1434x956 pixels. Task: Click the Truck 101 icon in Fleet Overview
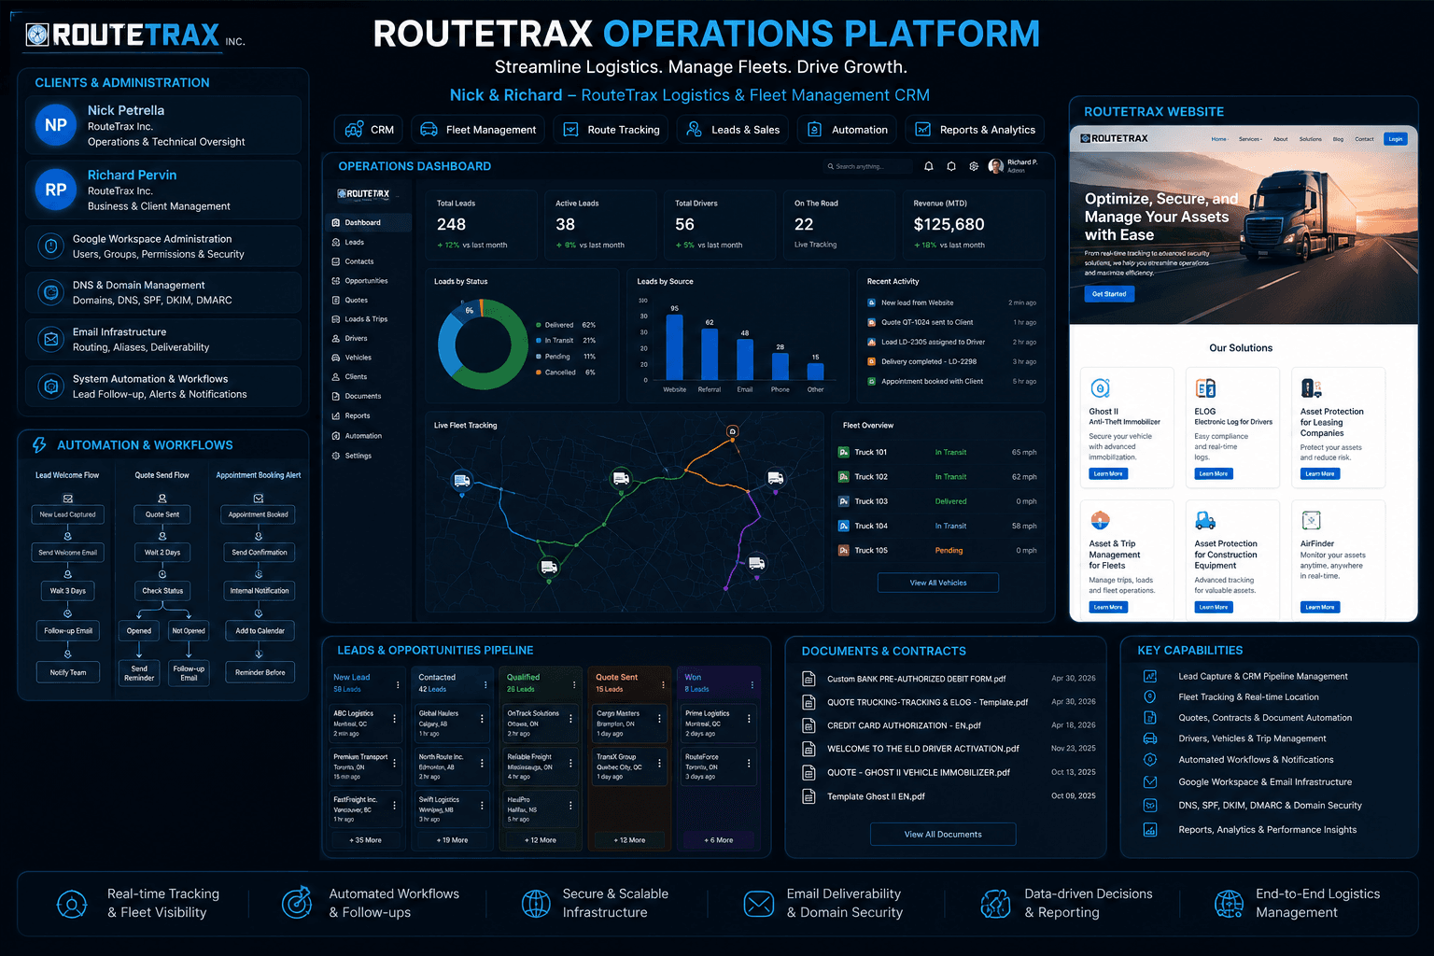coord(844,452)
